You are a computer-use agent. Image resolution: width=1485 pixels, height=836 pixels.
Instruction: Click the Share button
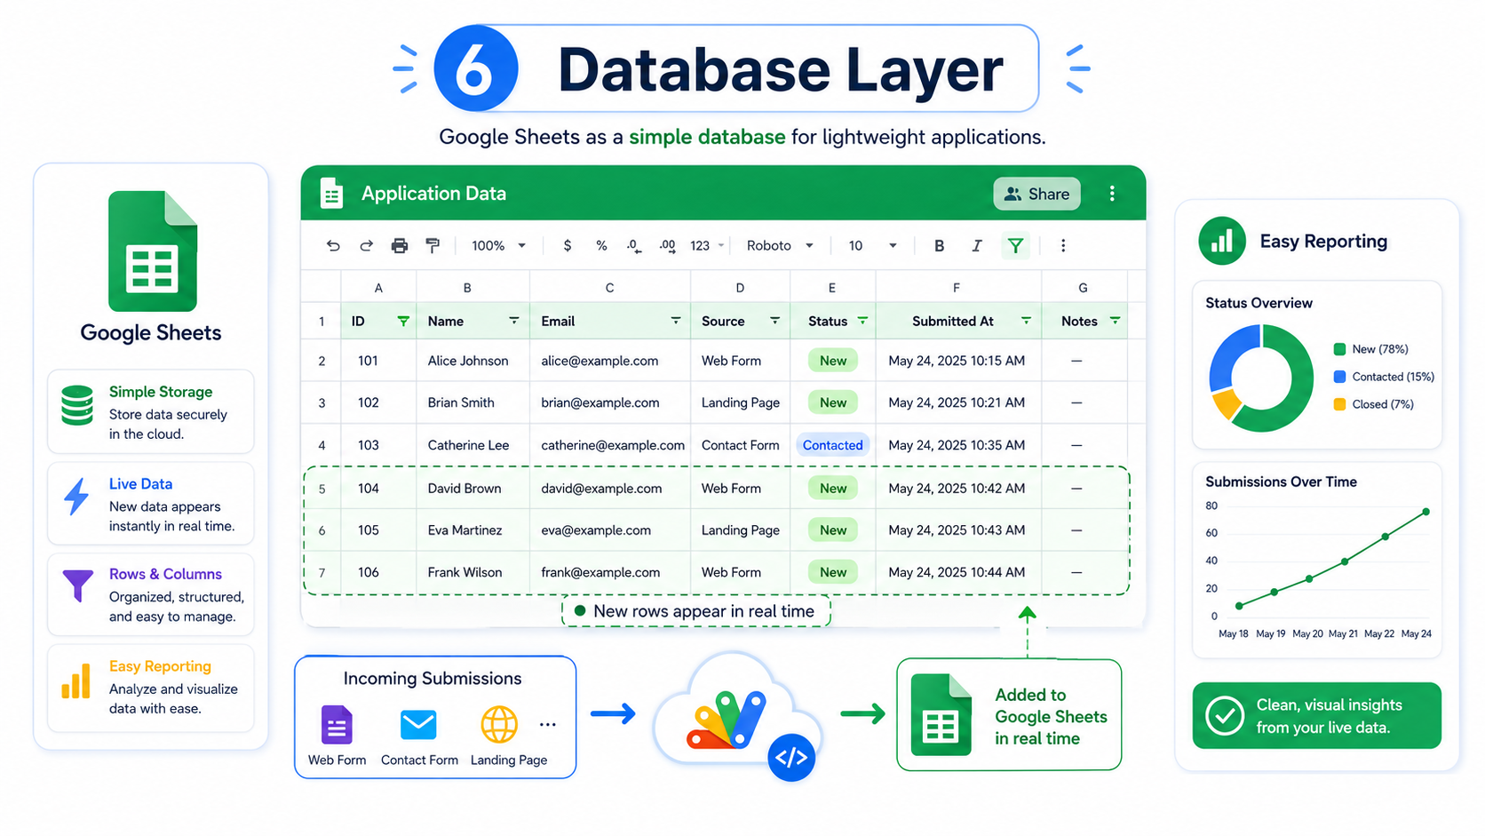pos(1036,194)
